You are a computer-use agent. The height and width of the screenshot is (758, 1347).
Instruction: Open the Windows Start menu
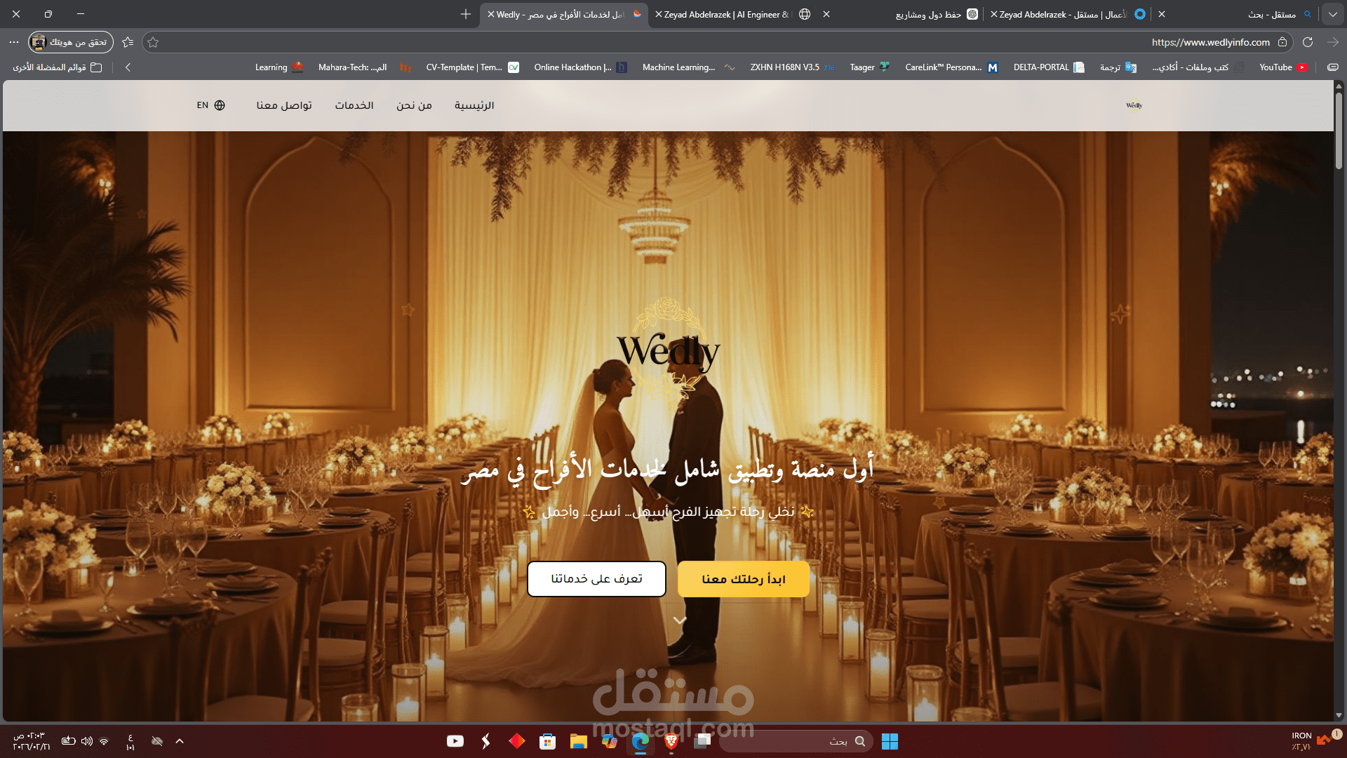(891, 741)
